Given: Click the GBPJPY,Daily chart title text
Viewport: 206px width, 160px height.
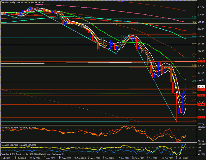Looking at the screenshot, I should (x=8, y=3).
